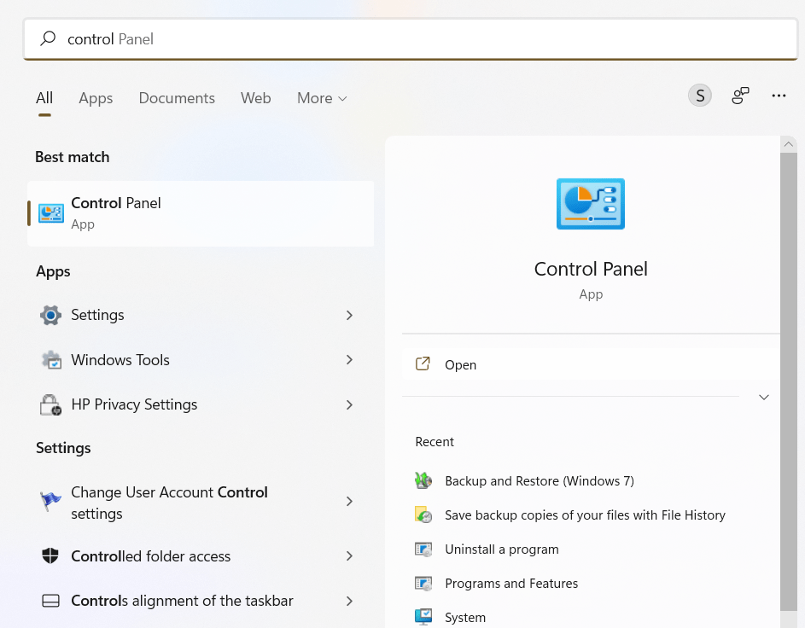The width and height of the screenshot is (805, 628).
Task: Expand the Settings result chevron
Action: pos(350,315)
